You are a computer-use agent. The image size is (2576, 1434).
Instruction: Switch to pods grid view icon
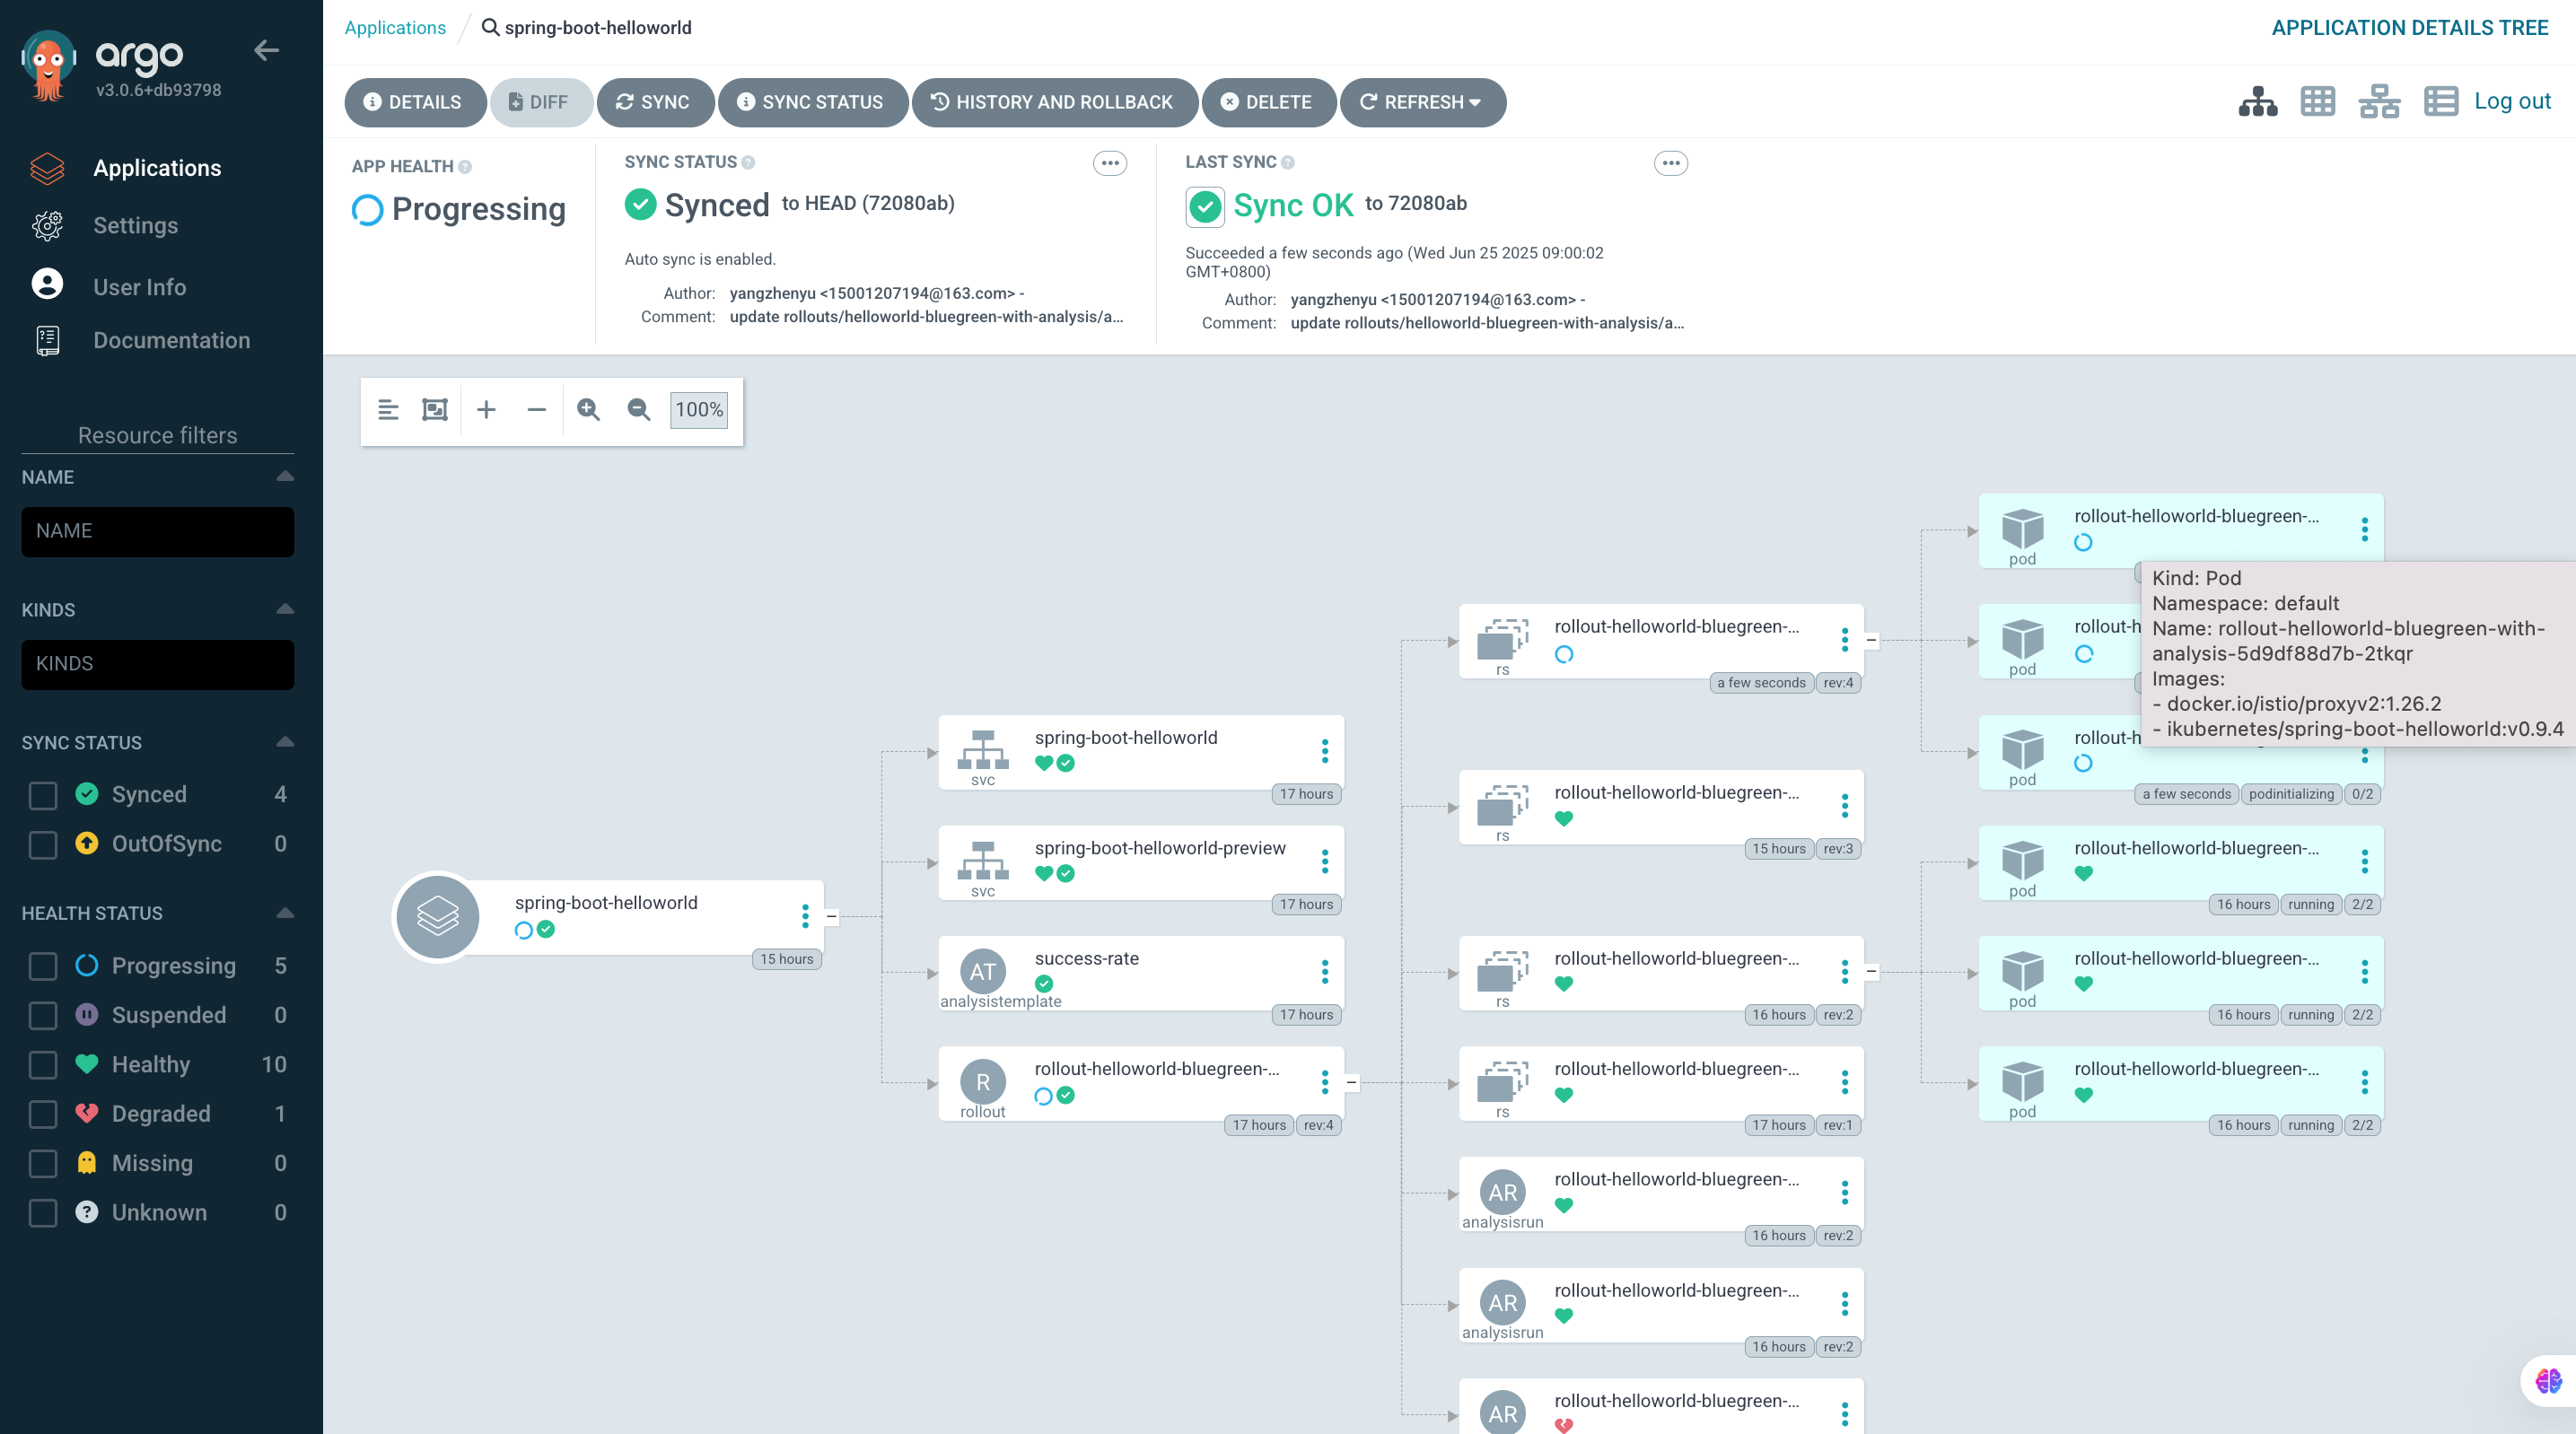[x=2317, y=102]
